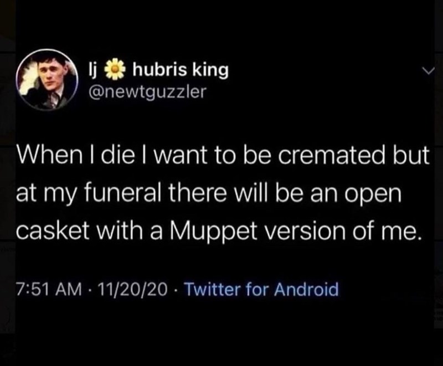Open the author's profile picture
Image resolution: width=443 pixels, height=366 pixels.
pos(48,81)
